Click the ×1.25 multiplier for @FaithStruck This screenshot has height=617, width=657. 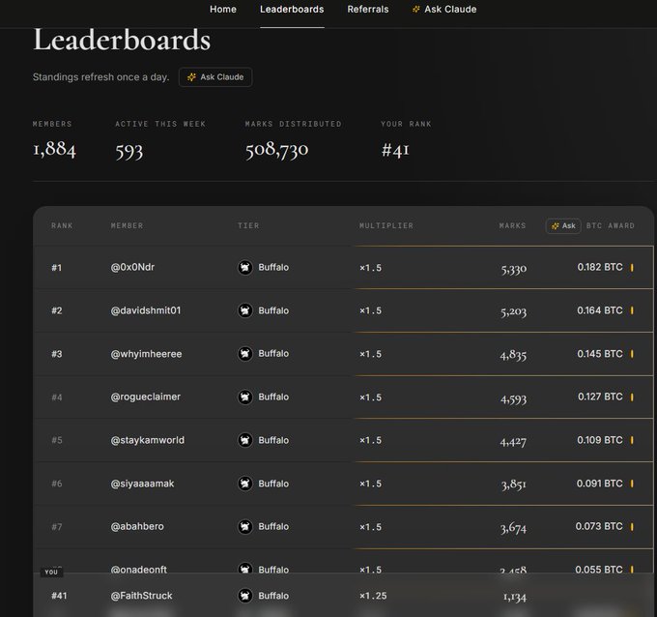(373, 596)
